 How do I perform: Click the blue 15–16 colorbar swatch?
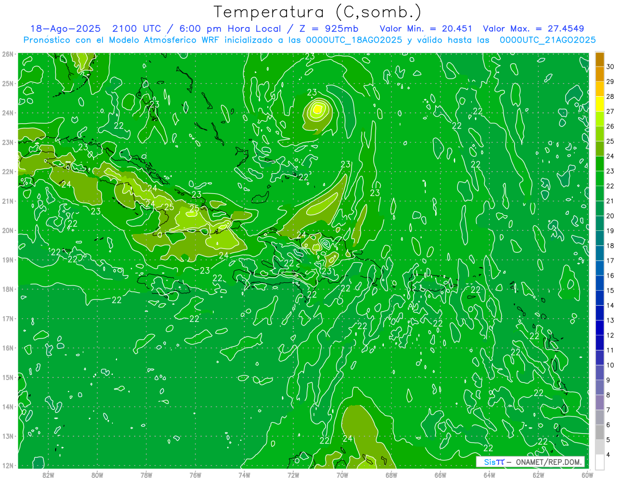click(599, 283)
